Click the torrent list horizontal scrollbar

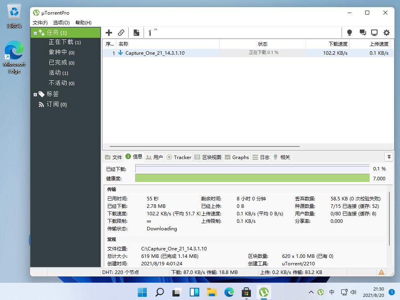[x=205, y=146]
